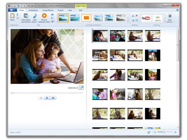
Task: Click the Save icon in quick access toolbar
Action: coord(14,6)
